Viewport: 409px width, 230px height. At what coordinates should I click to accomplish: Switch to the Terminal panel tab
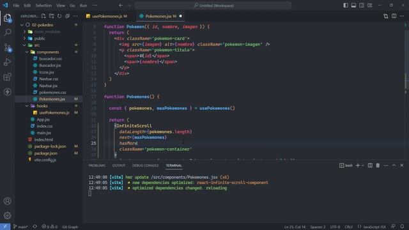click(x=174, y=165)
